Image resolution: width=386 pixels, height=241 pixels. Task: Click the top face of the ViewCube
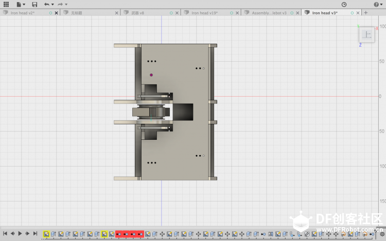tap(367, 34)
